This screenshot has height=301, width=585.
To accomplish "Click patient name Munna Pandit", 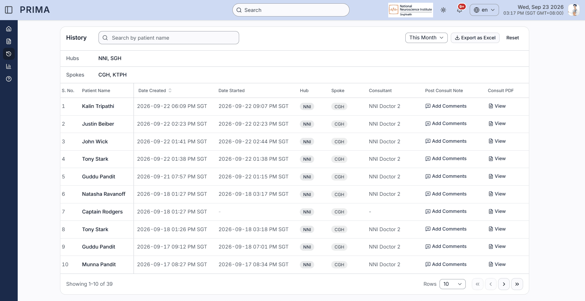I will pos(99,264).
